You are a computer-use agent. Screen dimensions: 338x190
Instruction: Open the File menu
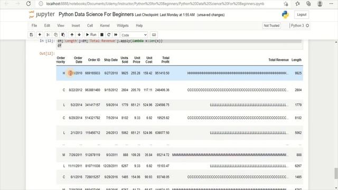34,25
